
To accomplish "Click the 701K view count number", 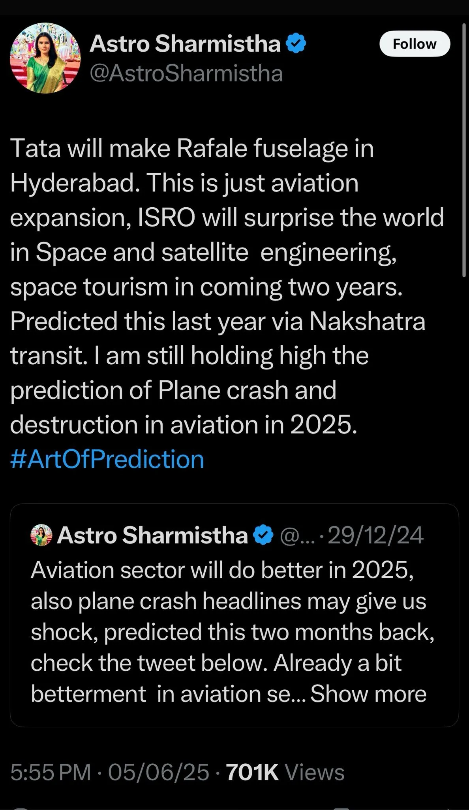I will click(x=253, y=772).
